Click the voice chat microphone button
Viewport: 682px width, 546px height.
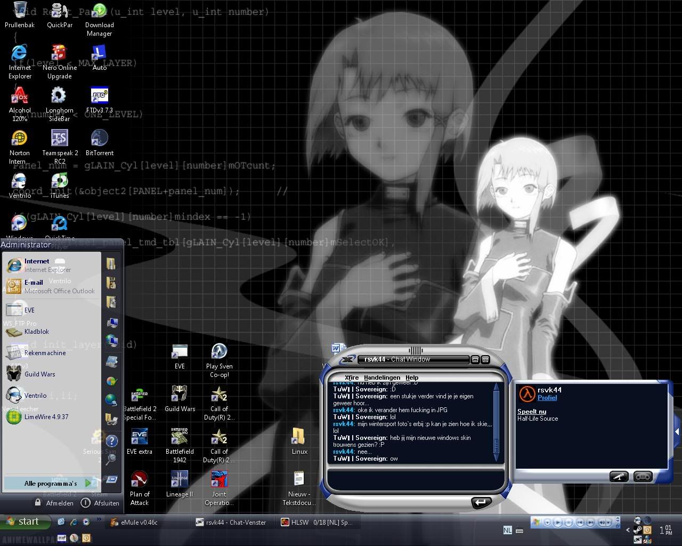(619, 477)
